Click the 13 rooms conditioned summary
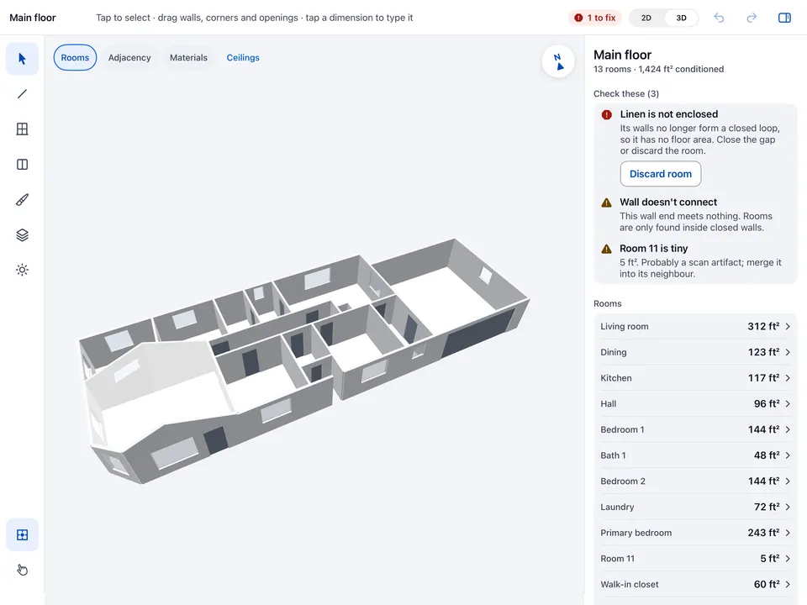 659,69
